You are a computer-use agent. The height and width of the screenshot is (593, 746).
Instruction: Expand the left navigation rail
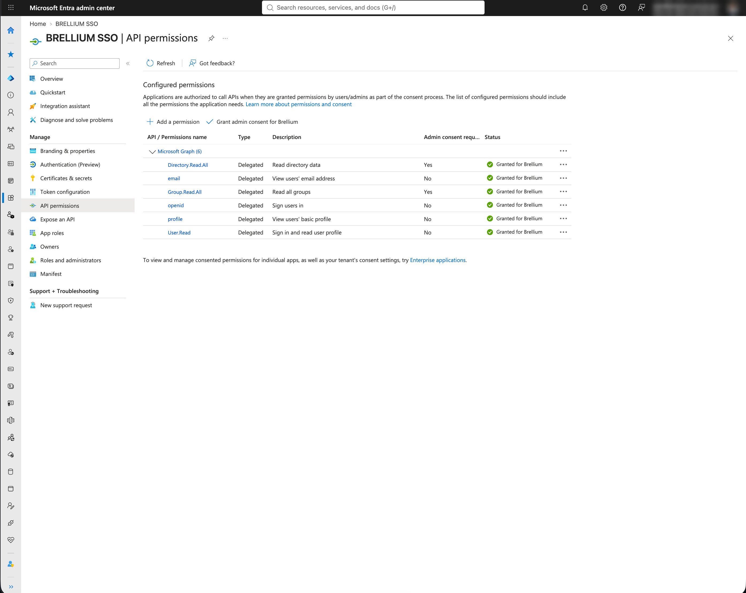(11, 586)
